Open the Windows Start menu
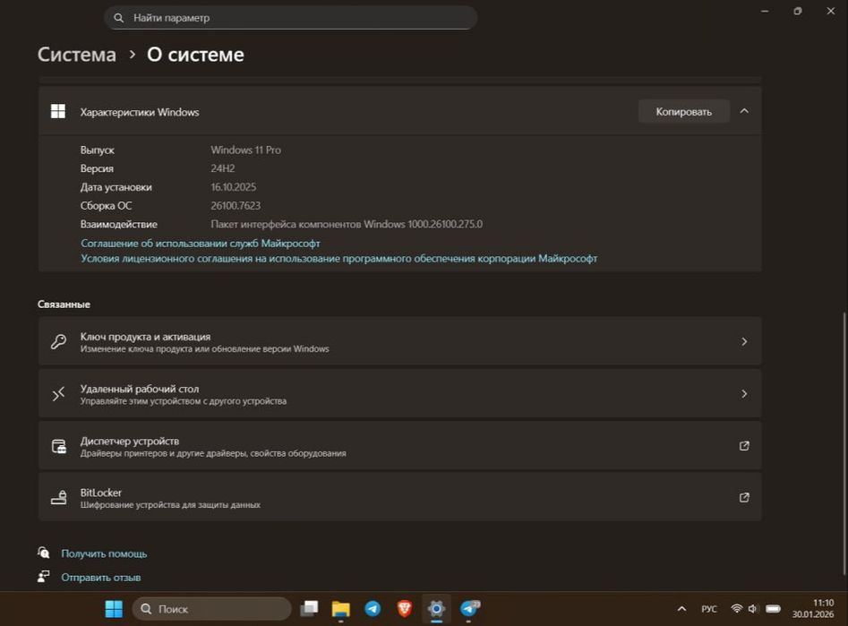Screen dimensions: 848x626 point(114,609)
